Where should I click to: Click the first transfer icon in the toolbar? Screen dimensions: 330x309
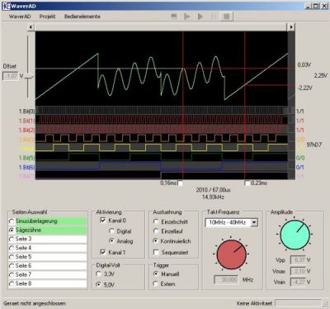[174, 17]
